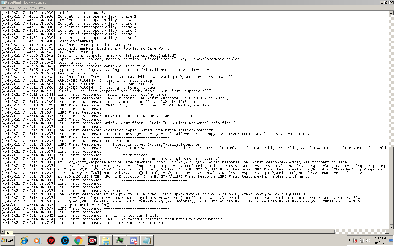This screenshot has width=394, height=246.
Task: Click the "Loading Story Mode" message
Action: point(117,45)
